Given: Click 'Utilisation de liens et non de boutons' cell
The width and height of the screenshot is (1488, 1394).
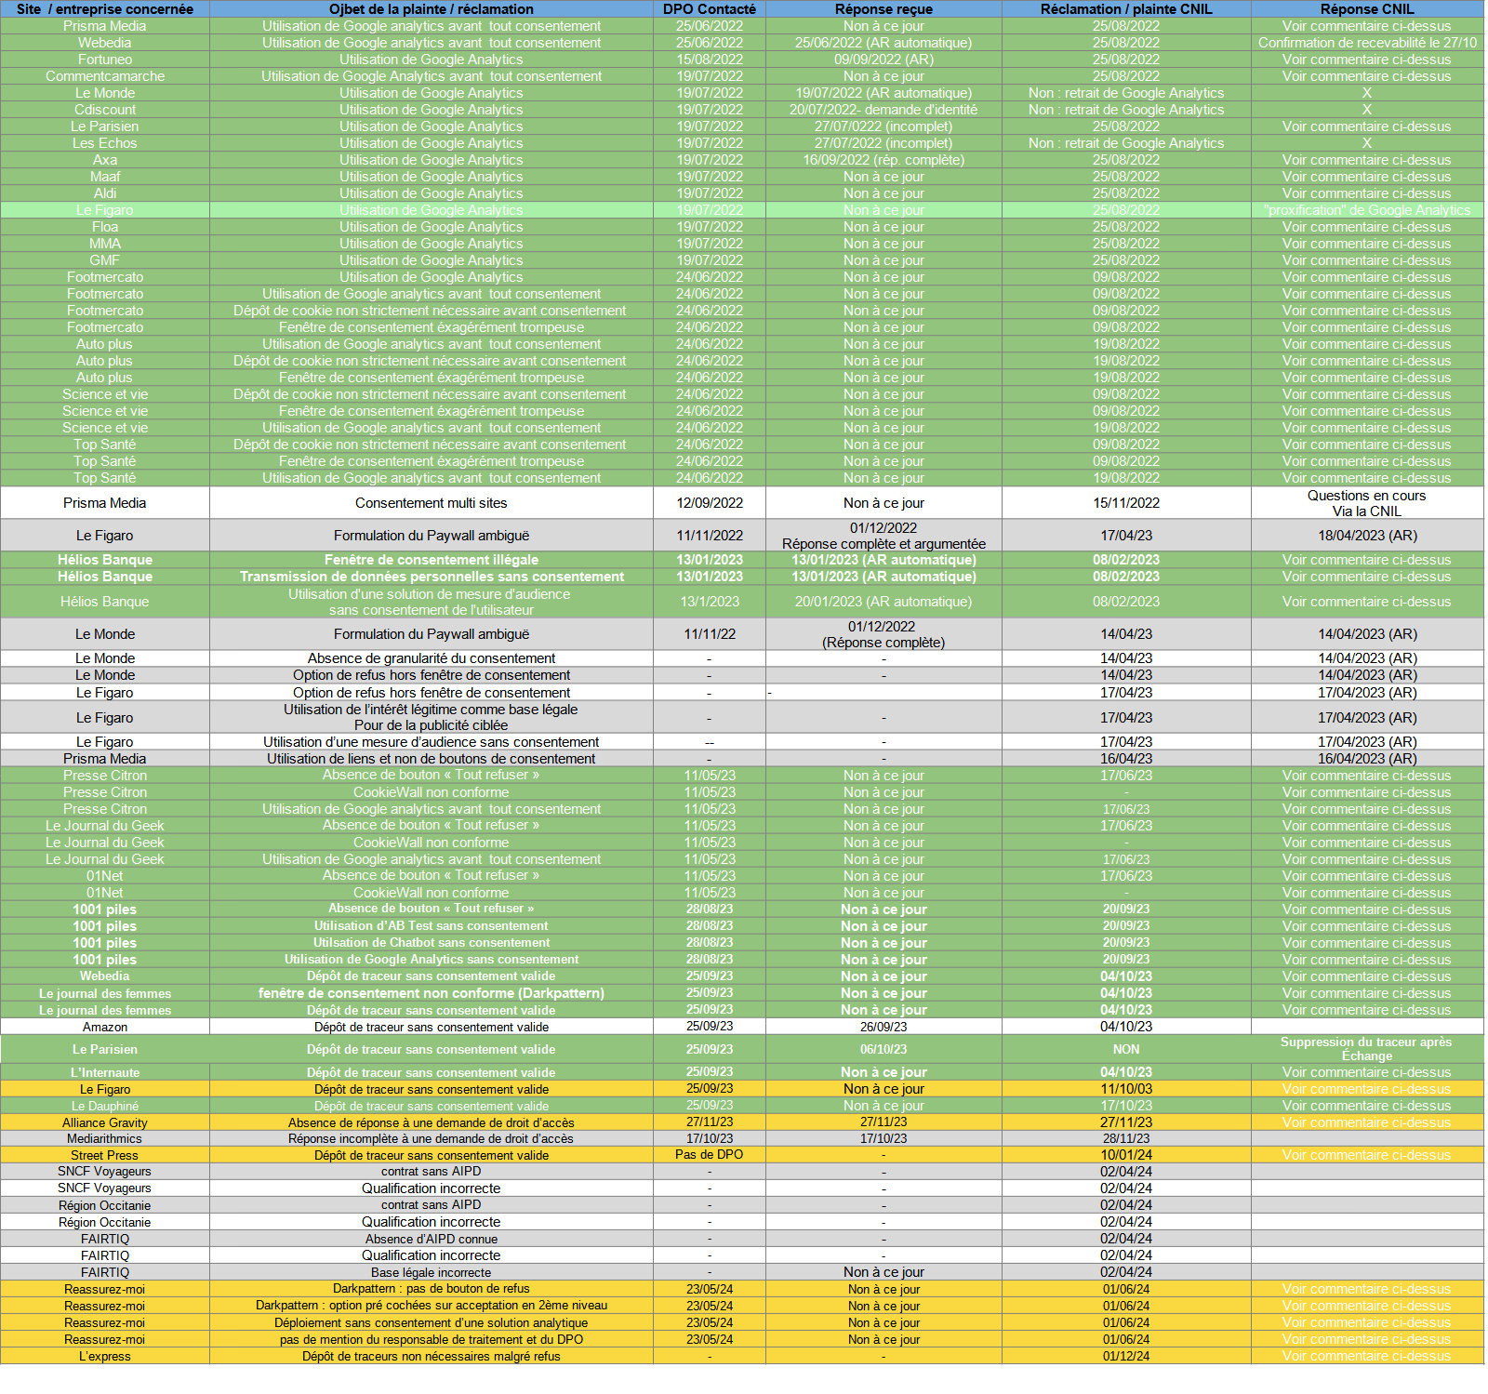Looking at the screenshot, I should click(432, 759).
